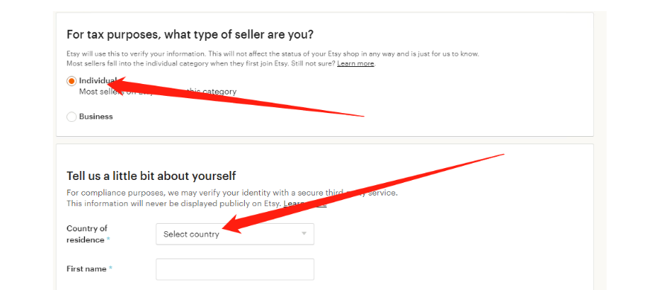The height and width of the screenshot is (290, 655).
Task: Click the First name field label
Action: click(86, 269)
